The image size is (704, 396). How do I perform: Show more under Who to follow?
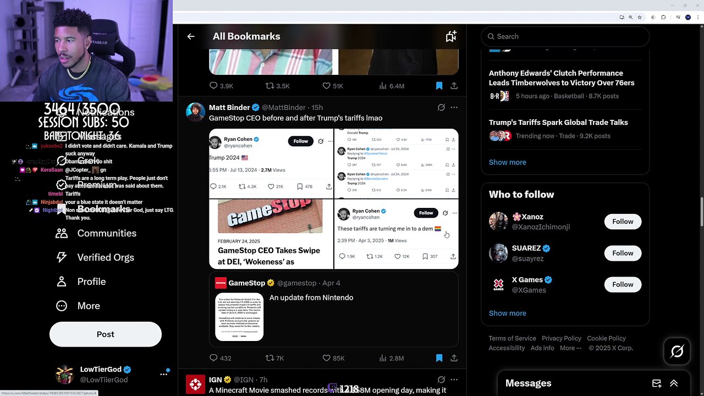pyautogui.click(x=508, y=313)
